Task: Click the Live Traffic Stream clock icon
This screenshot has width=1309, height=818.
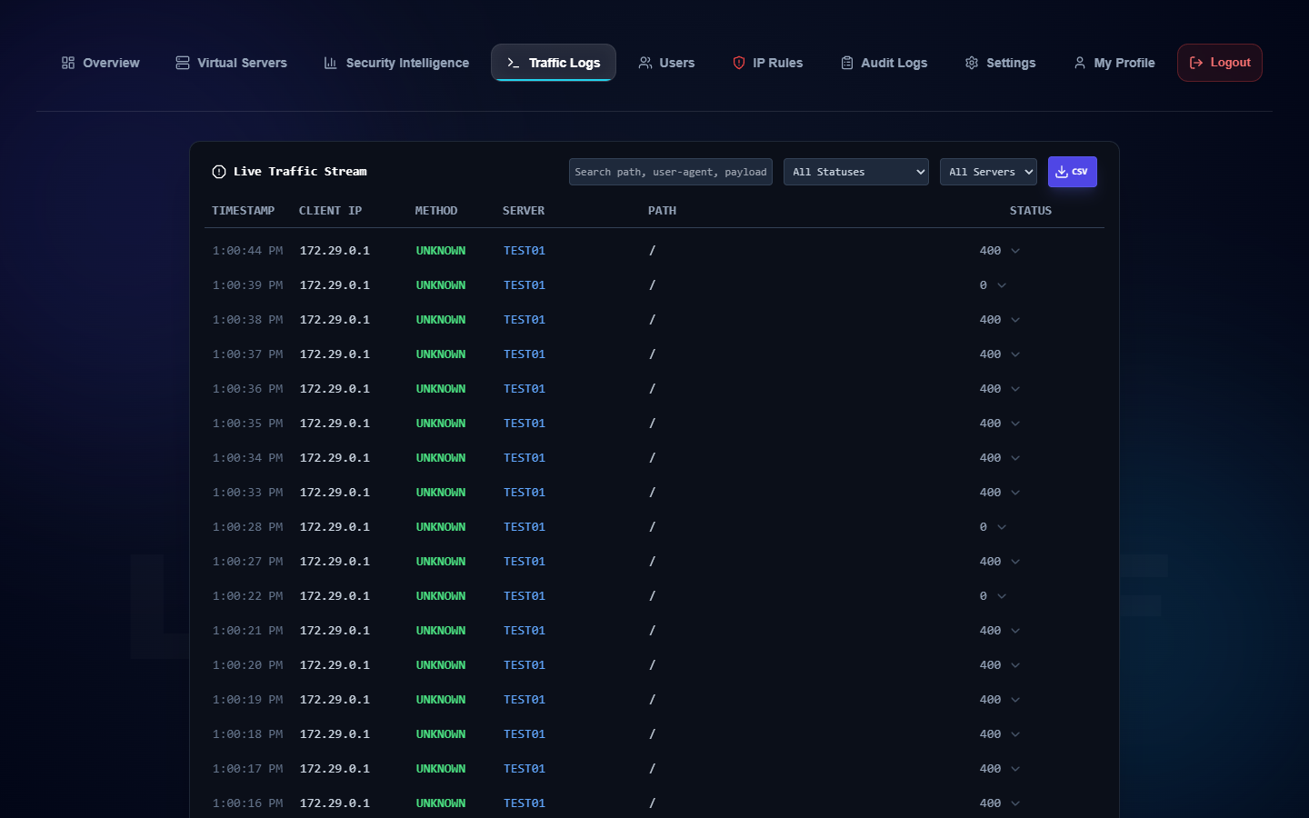Action: (x=219, y=172)
